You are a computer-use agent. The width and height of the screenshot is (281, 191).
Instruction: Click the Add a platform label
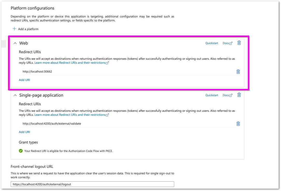(x=28, y=29)
